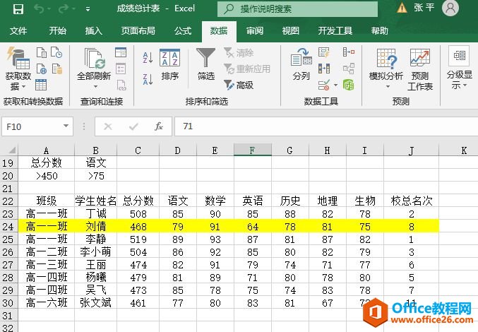Click the Name Box showing F10
The image size is (478, 332).
(33, 126)
